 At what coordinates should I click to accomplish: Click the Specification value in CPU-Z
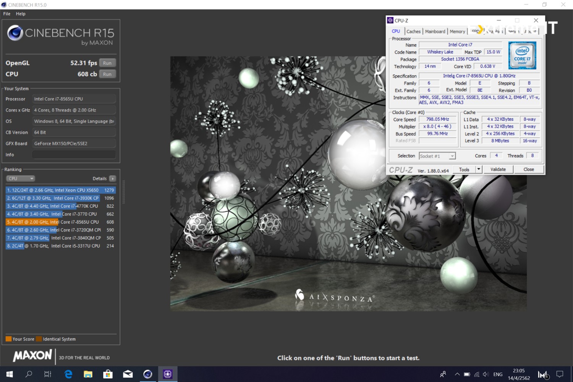click(x=479, y=76)
